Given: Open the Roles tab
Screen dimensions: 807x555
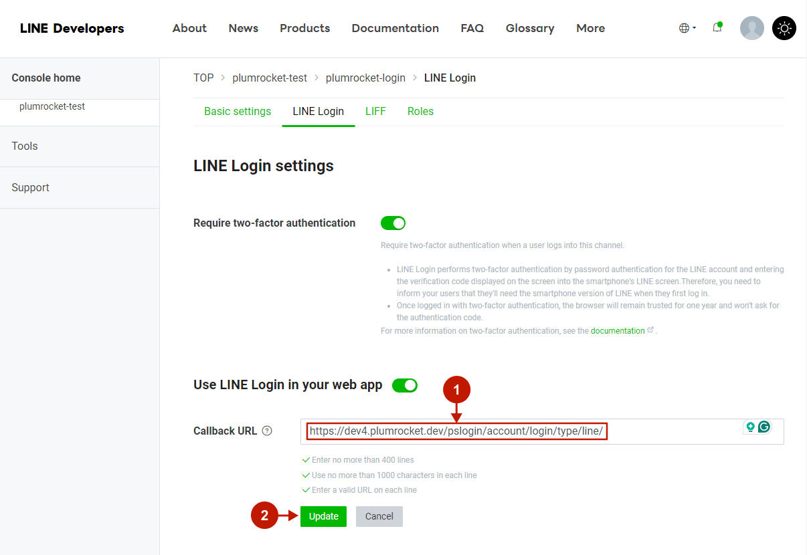Looking at the screenshot, I should [420, 112].
